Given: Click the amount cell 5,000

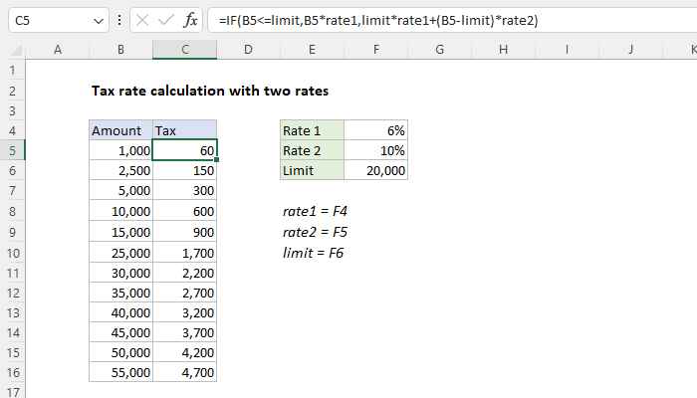Looking at the screenshot, I should point(120,191).
